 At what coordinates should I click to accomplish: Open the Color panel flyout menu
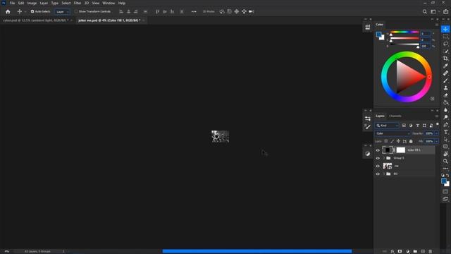coord(437,25)
